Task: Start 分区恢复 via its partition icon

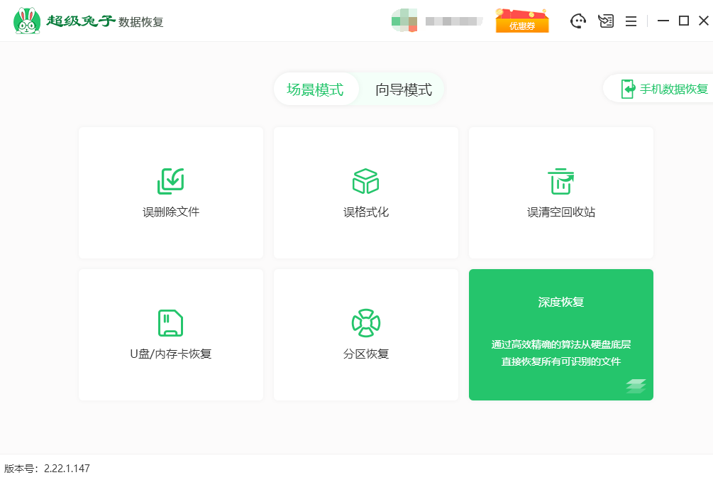Action: pyautogui.click(x=365, y=323)
